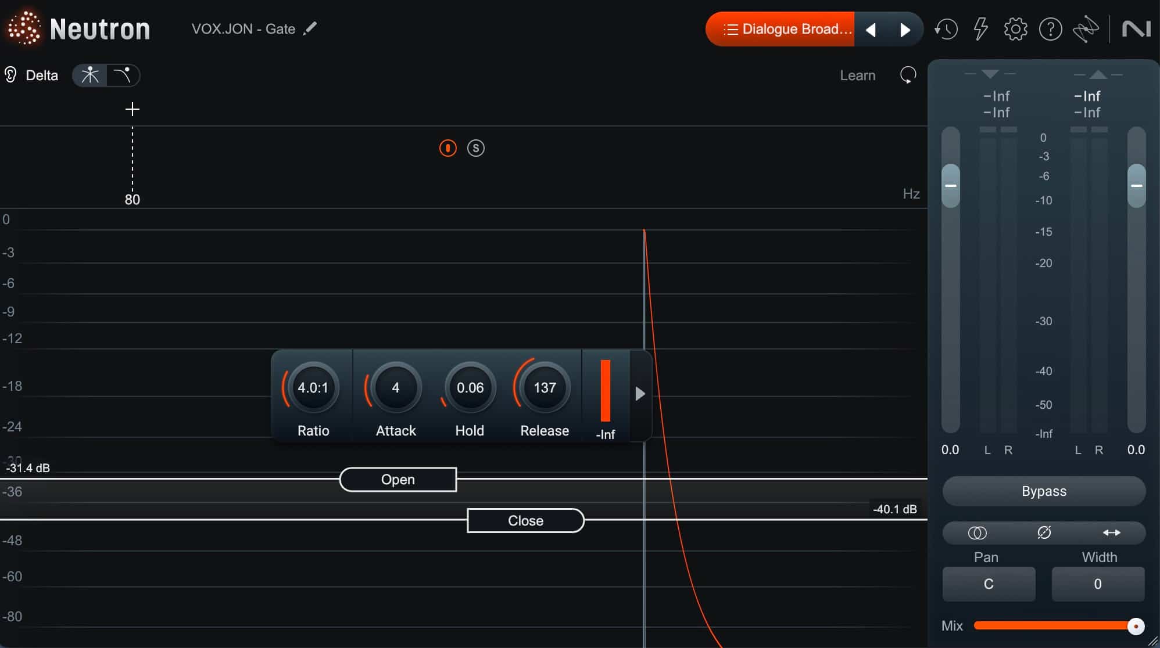The height and width of the screenshot is (648, 1160).
Task: Toggle the Delta ear icon
Action: click(x=10, y=75)
